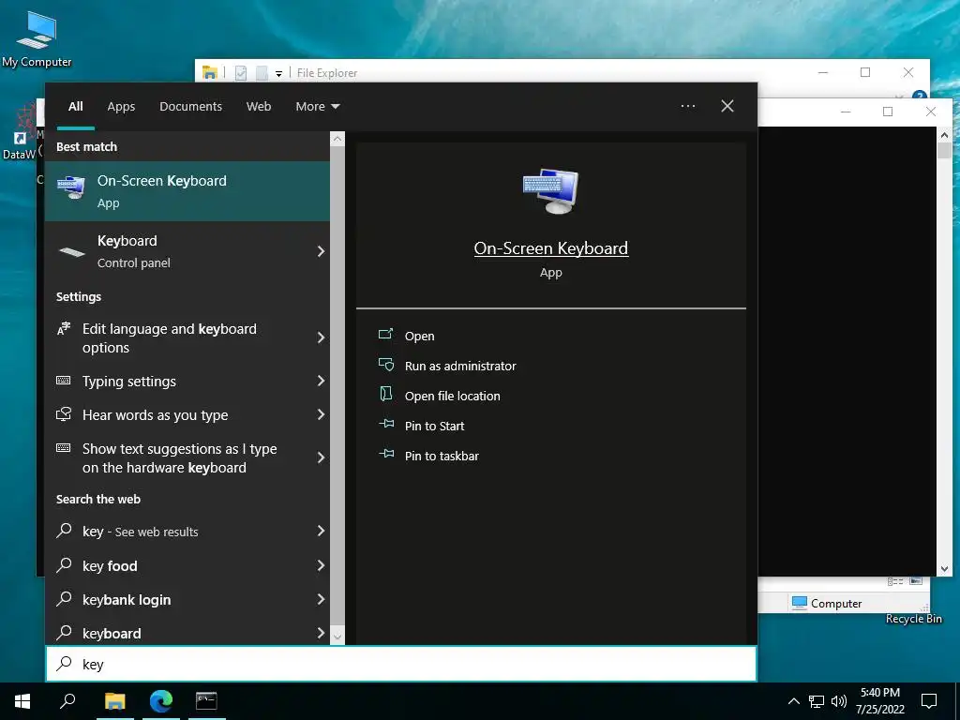Launch Microsoft Edge from the taskbar
Image resolution: width=960 pixels, height=720 pixels.
click(160, 701)
